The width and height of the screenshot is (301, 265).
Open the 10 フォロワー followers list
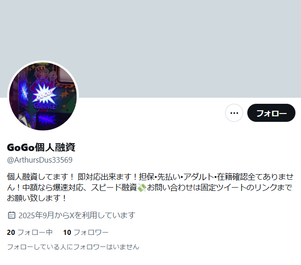pyautogui.click(x=86, y=233)
